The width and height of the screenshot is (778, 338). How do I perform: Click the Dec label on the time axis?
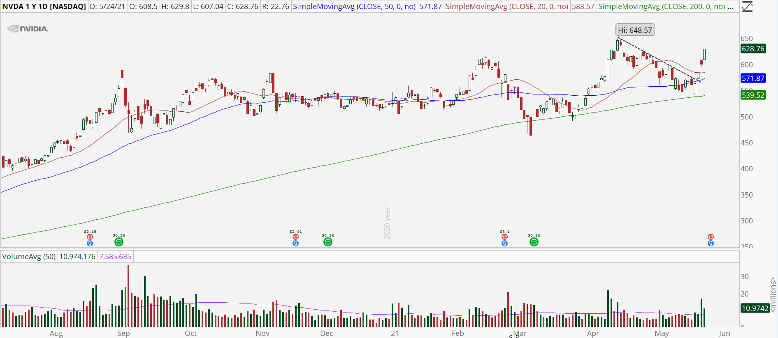(x=327, y=333)
